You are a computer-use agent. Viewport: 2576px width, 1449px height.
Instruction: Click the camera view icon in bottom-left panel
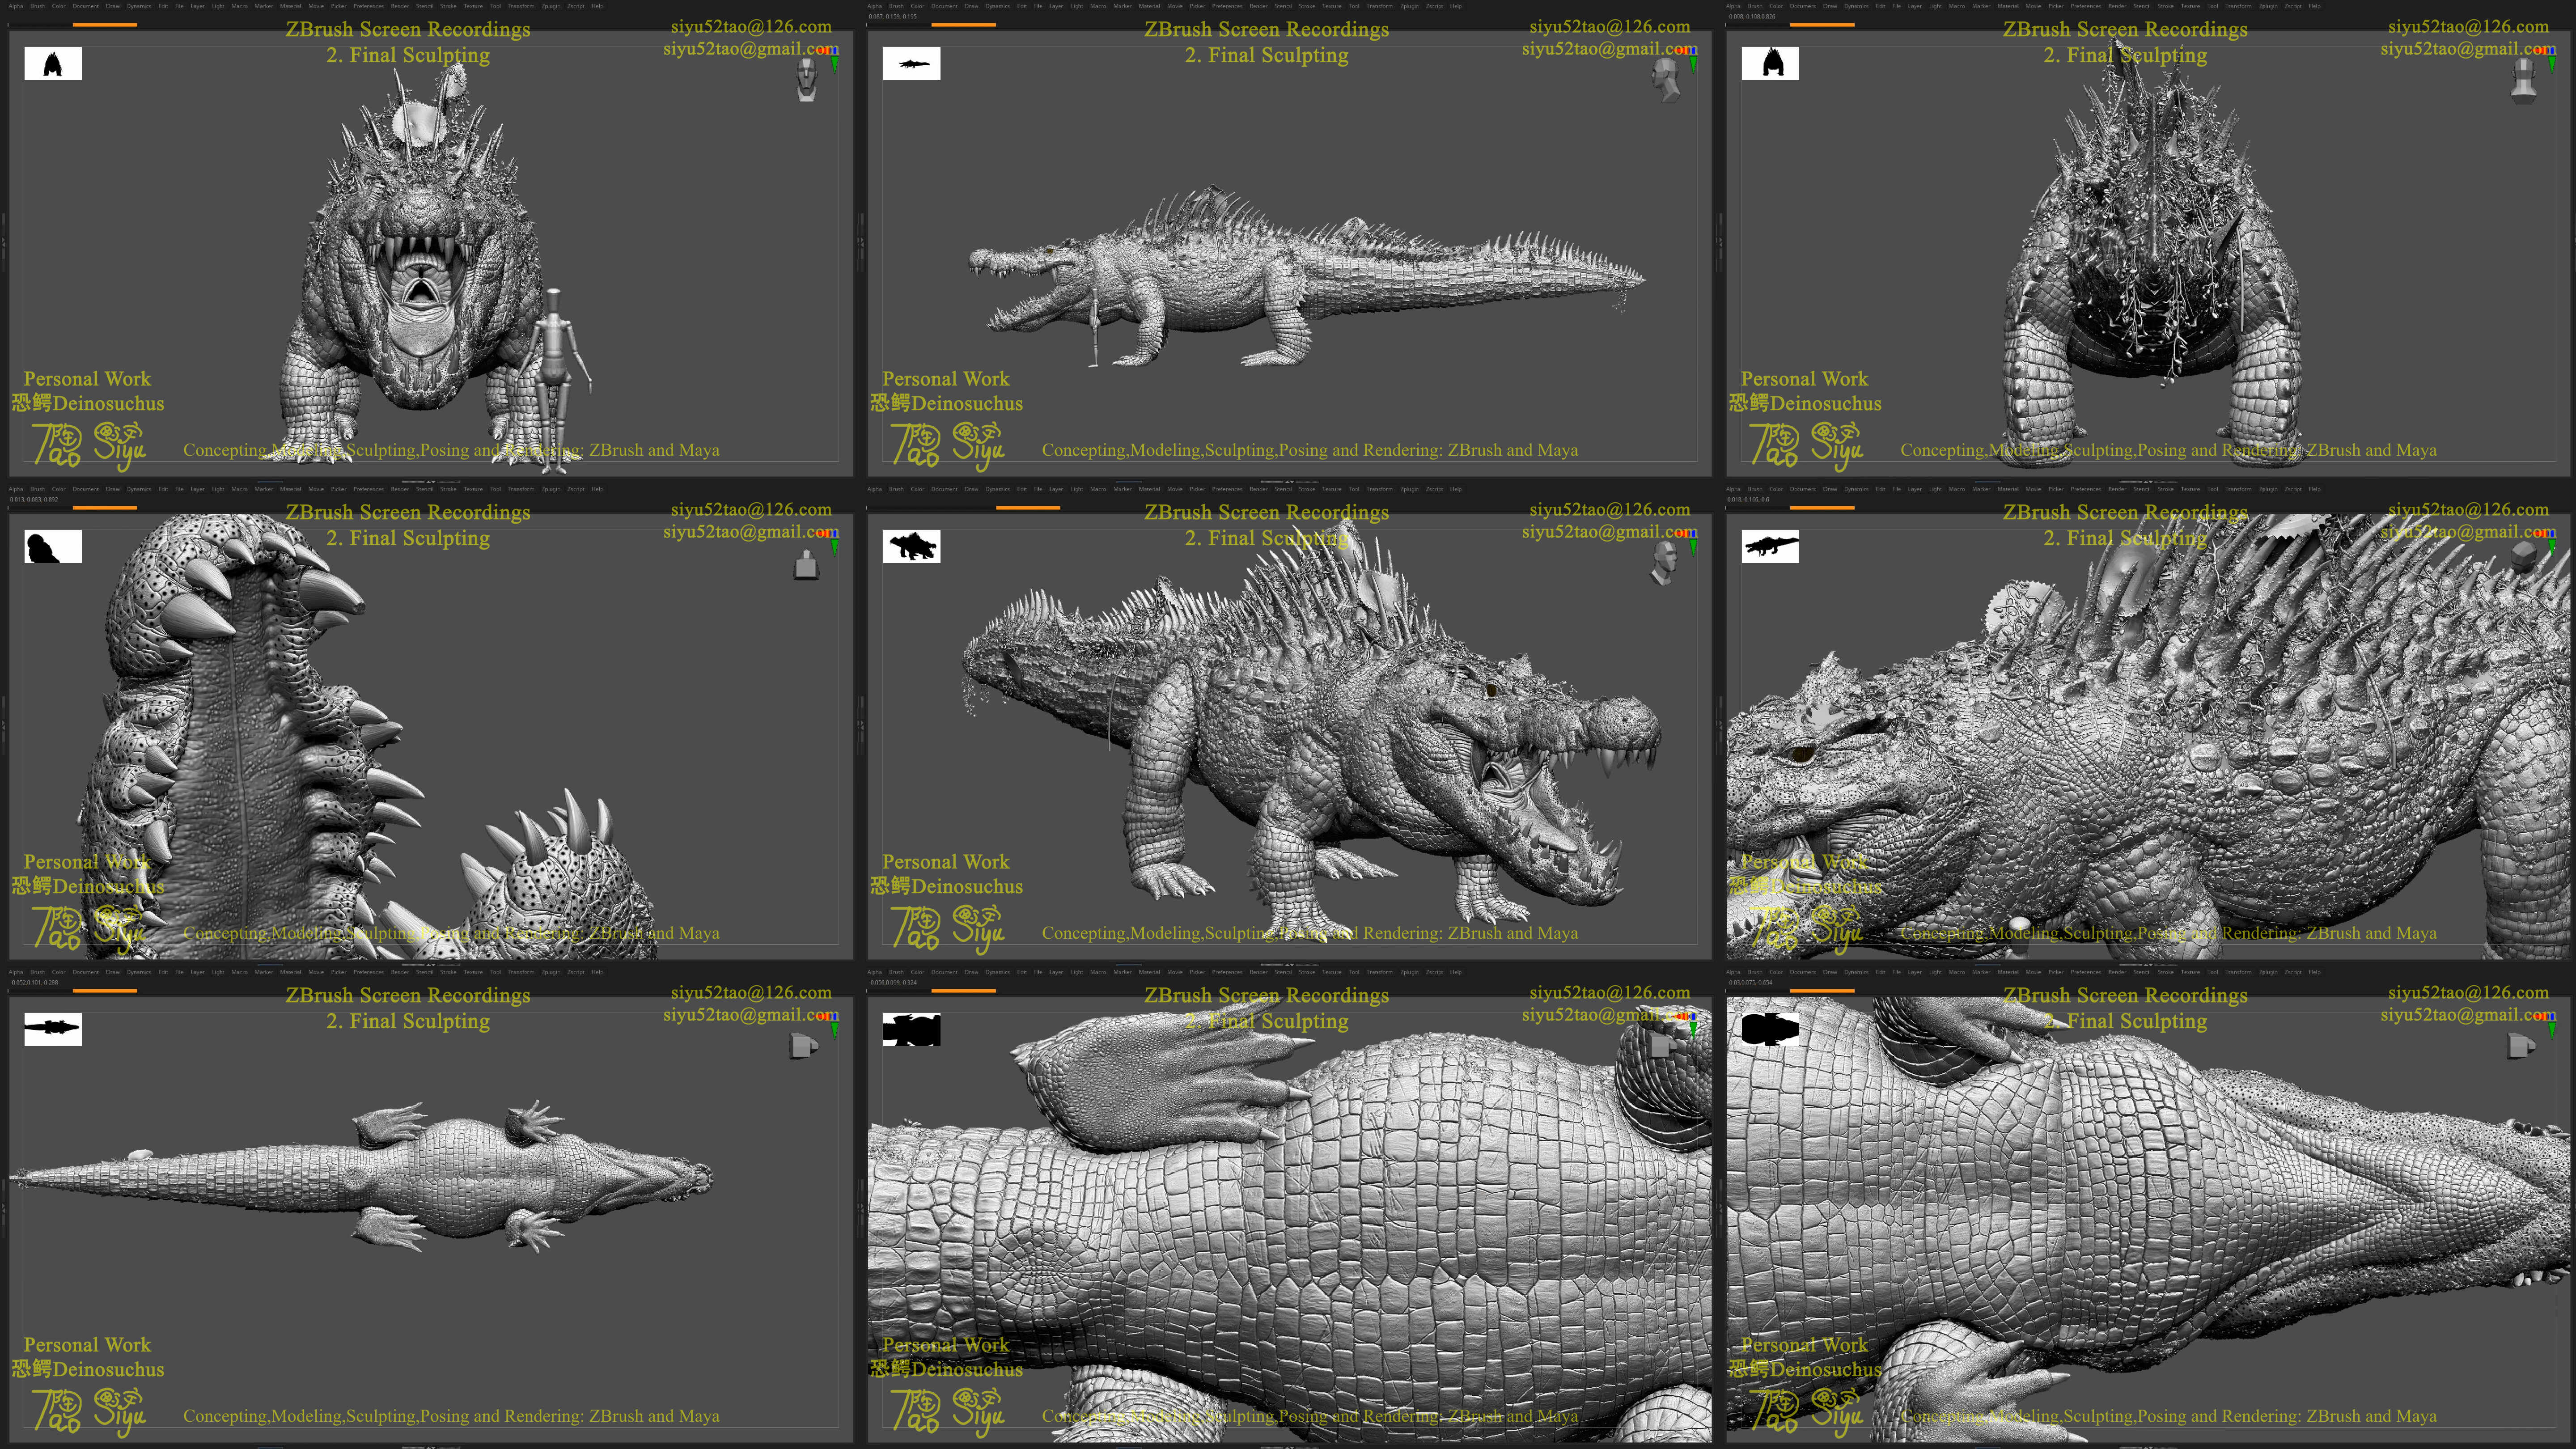pyautogui.click(x=804, y=1046)
